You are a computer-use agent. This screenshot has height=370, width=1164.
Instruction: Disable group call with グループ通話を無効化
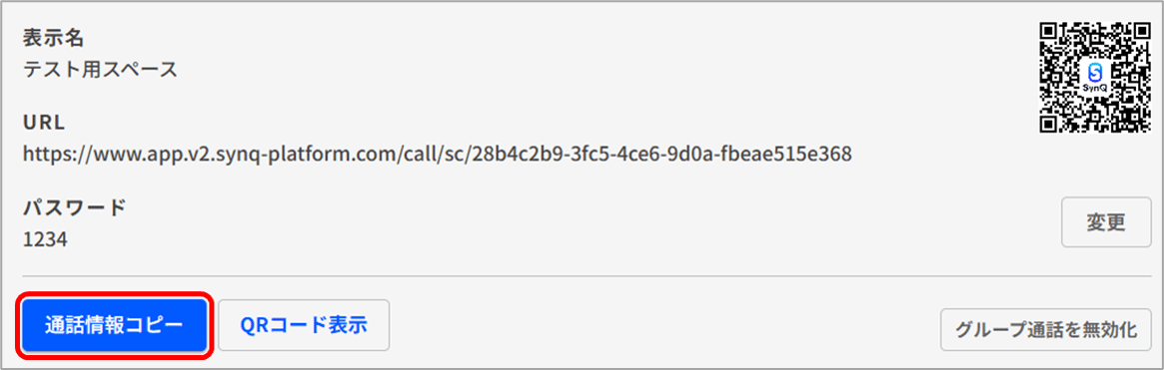(1046, 330)
